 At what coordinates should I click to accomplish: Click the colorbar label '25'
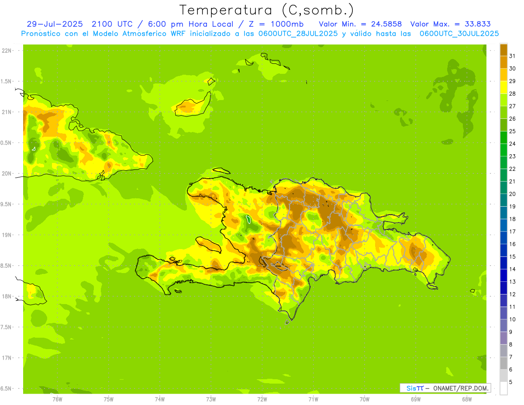[x=512, y=131]
